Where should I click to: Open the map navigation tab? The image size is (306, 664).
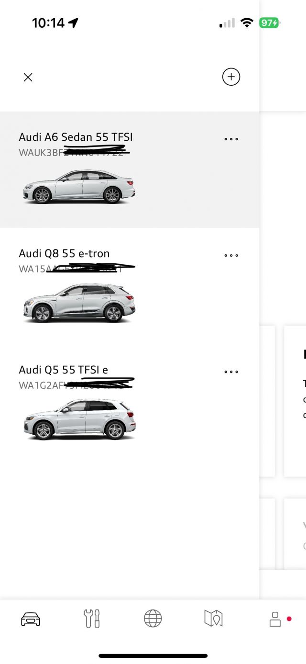tap(213, 619)
